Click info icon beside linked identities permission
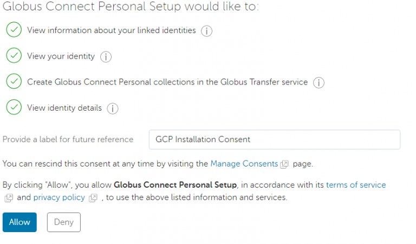 206,31
